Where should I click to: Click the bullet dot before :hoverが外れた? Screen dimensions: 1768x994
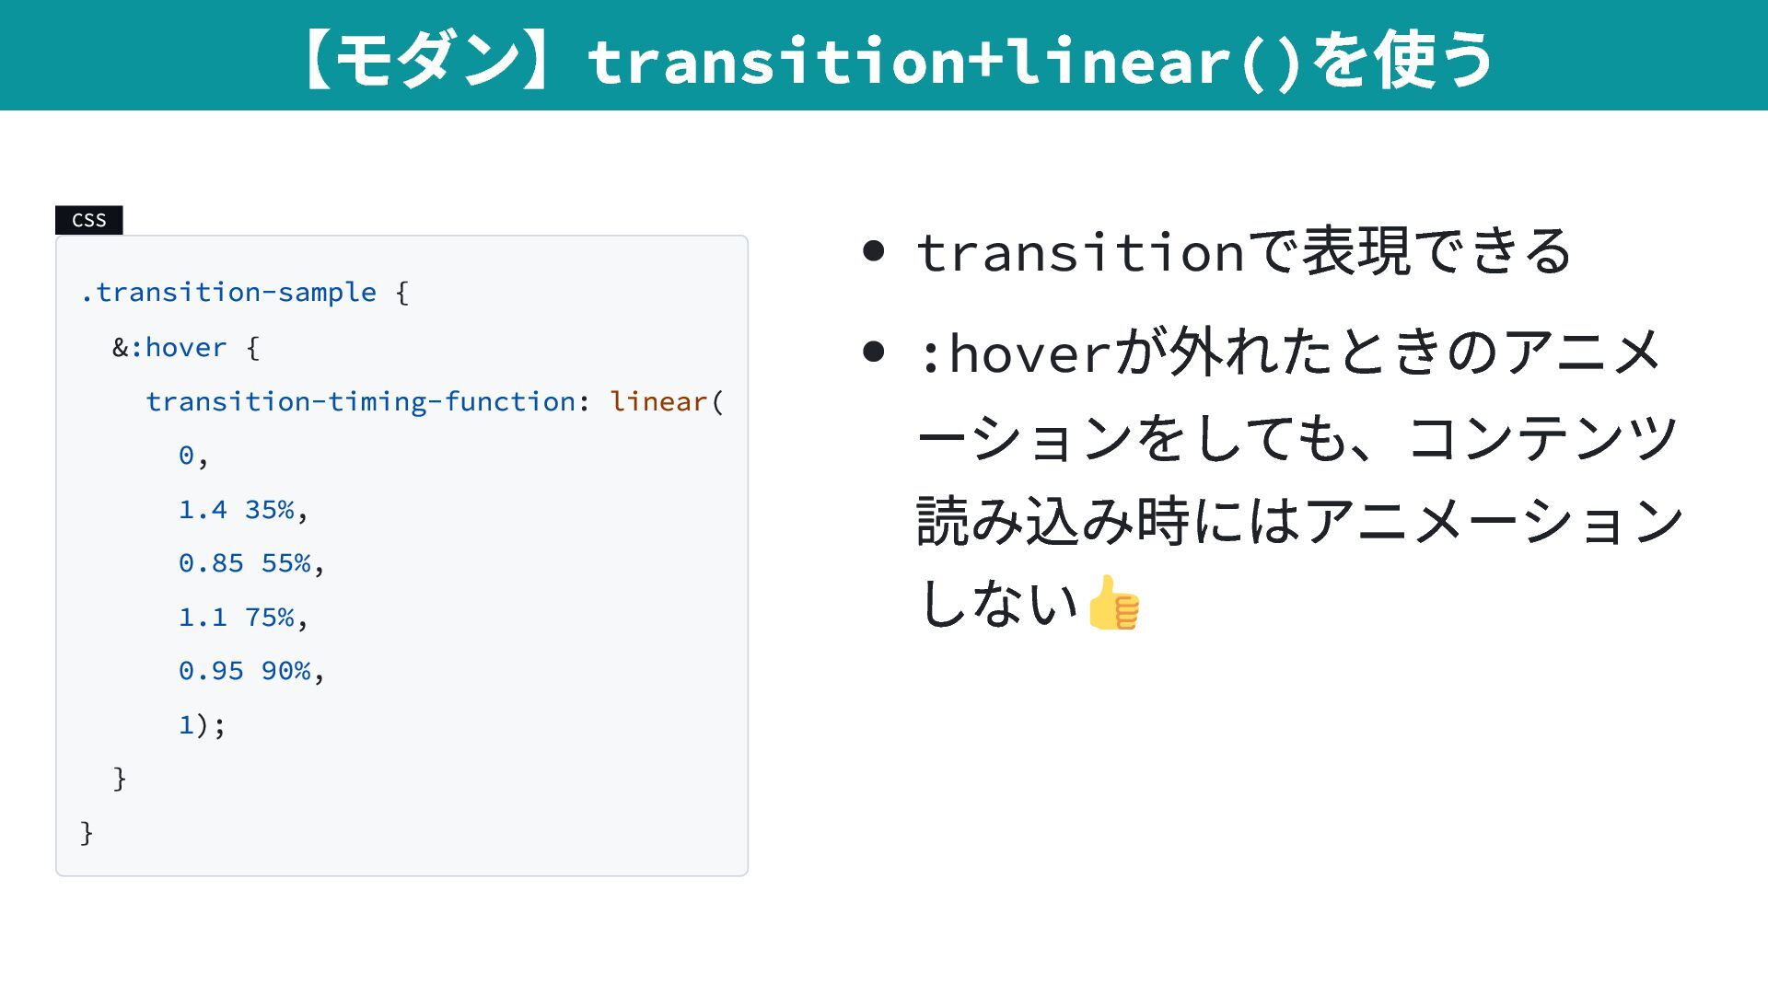tap(874, 352)
